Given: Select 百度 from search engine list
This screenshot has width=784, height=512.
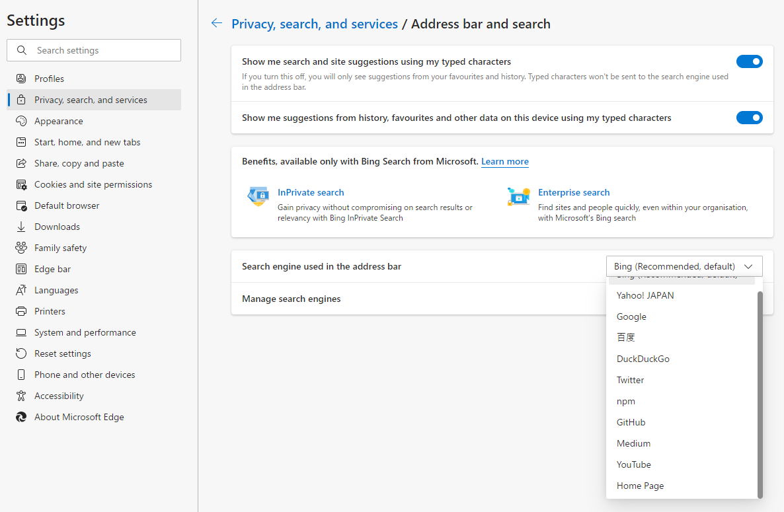Looking at the screenshot, I should (x=682, y=338).
